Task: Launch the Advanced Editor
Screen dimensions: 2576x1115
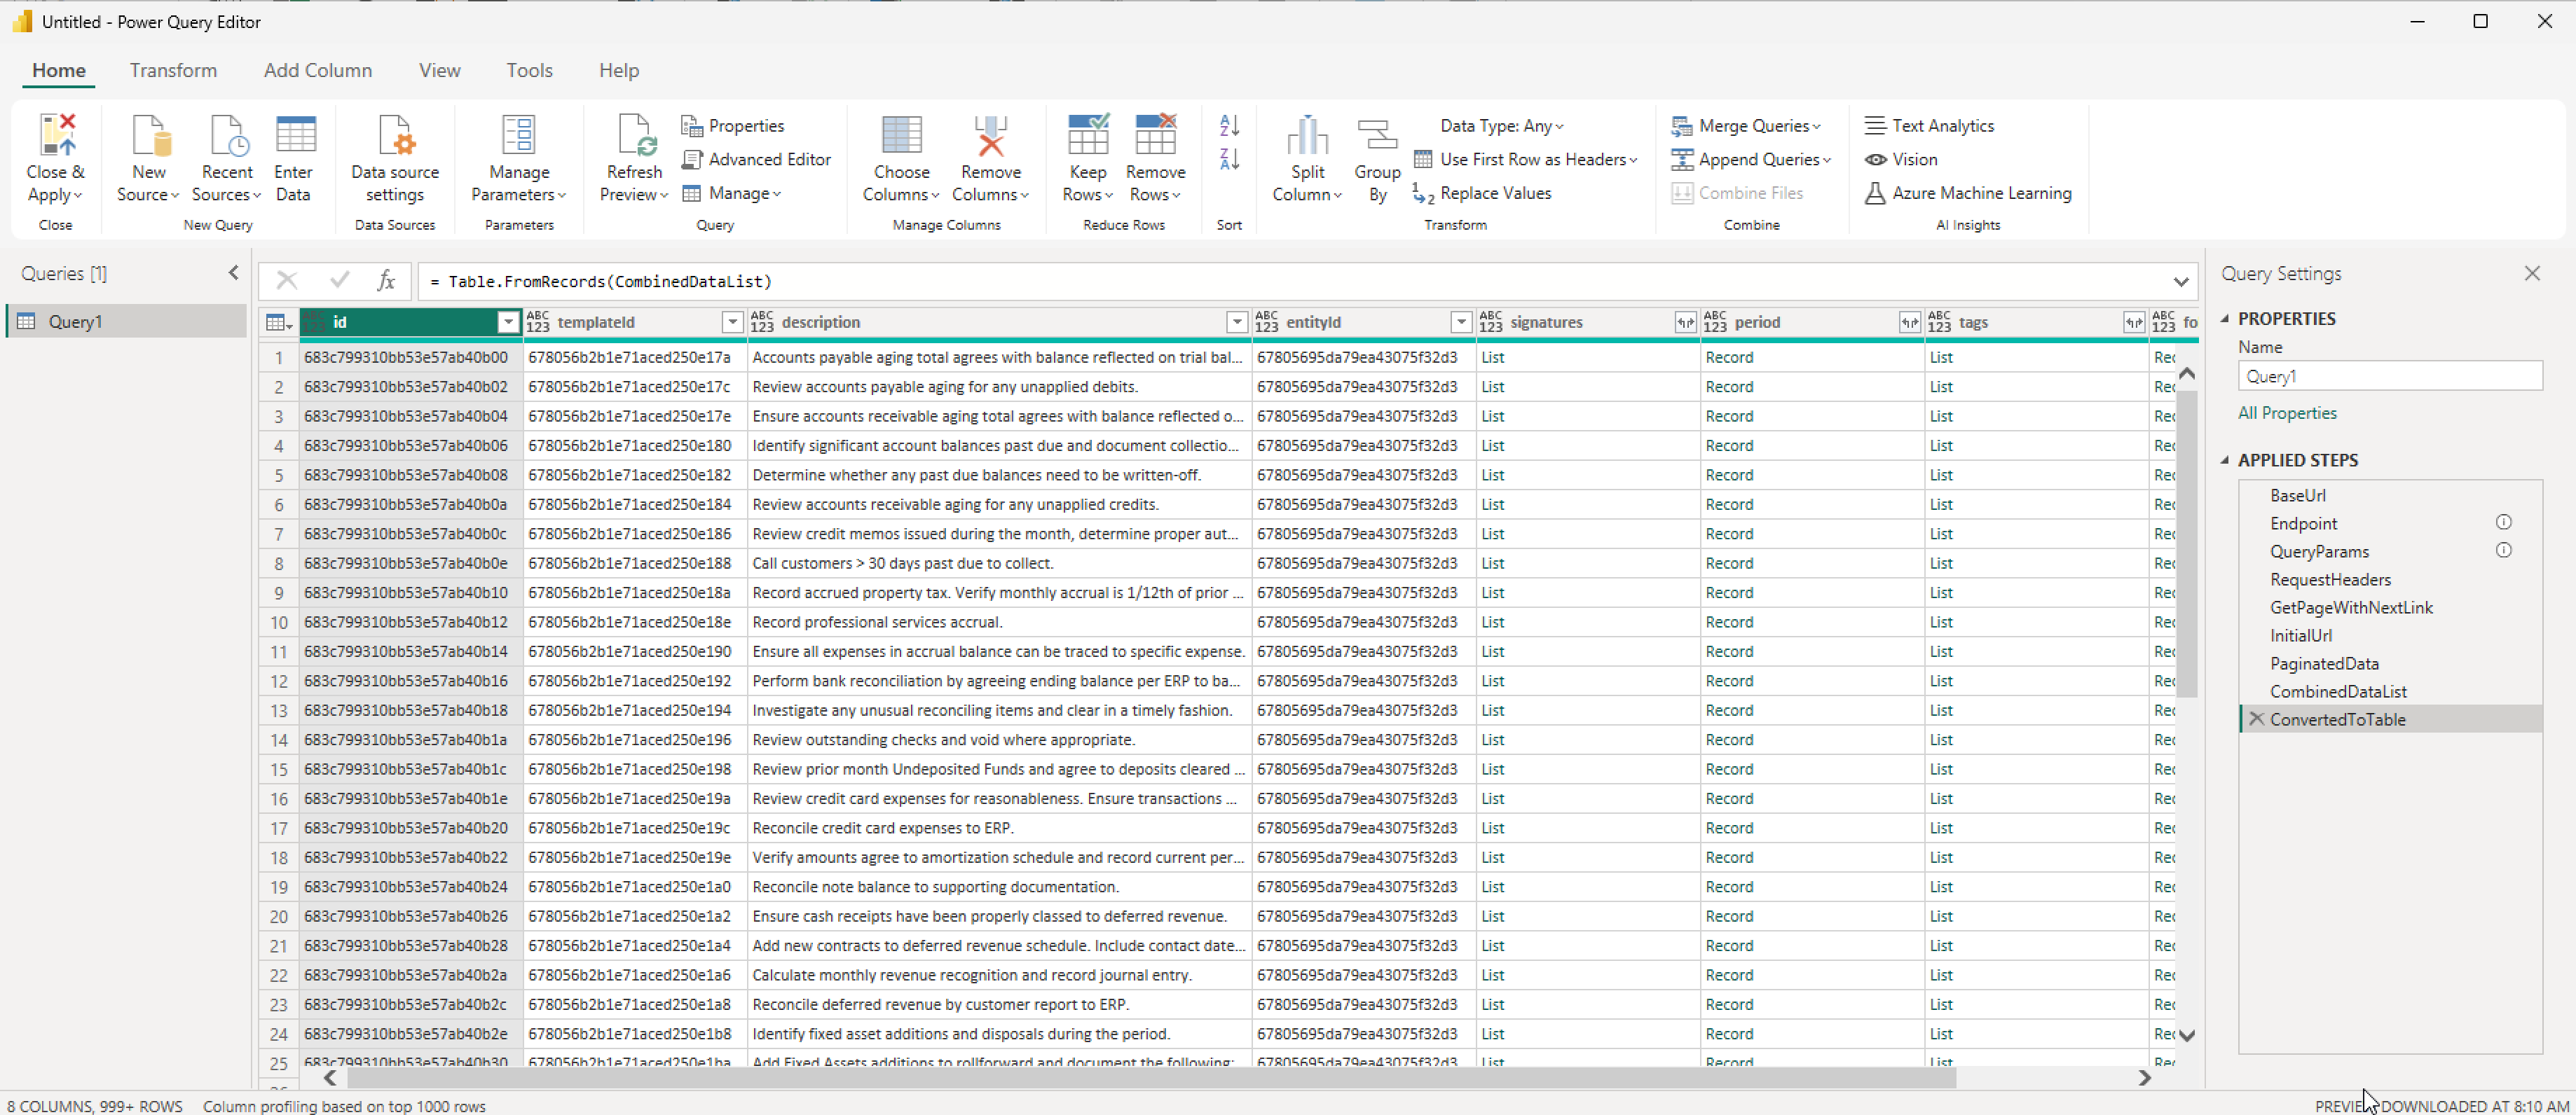Action: pyautogui.click(x=756, y=160)
